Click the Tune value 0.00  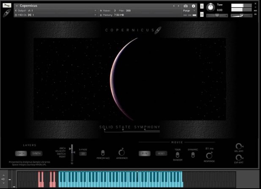[x=220, y=10]
